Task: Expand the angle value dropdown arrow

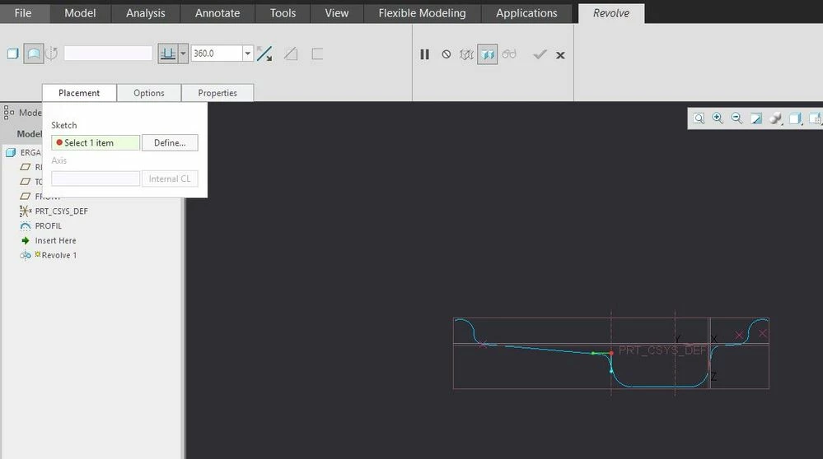Action: 248,53
